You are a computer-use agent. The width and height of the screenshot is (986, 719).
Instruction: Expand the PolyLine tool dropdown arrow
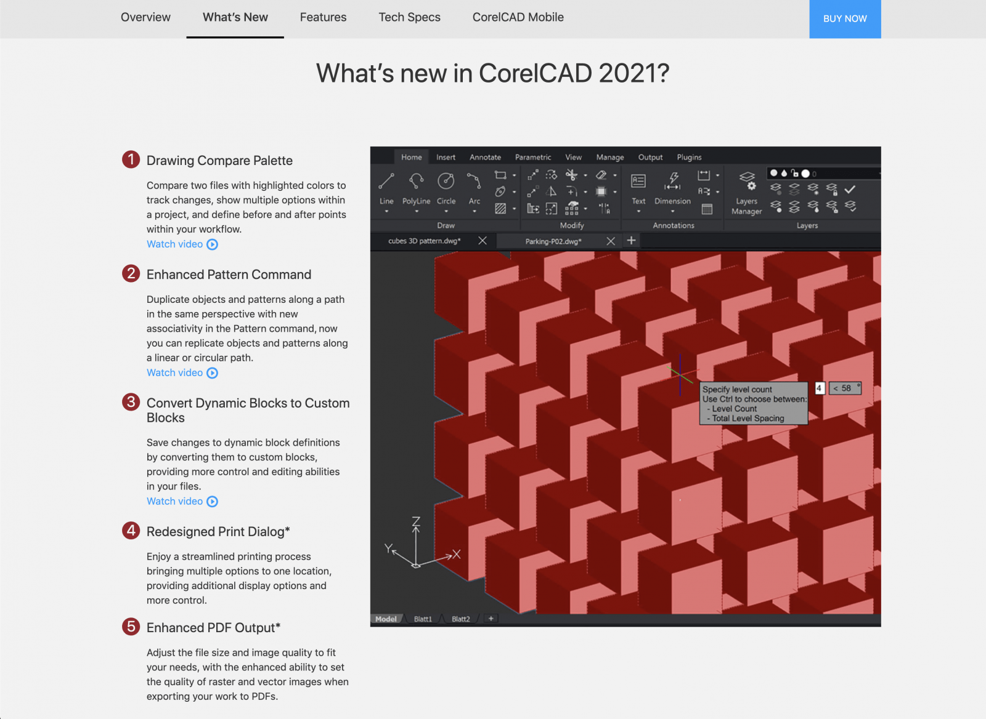click(x=417, y=211)
